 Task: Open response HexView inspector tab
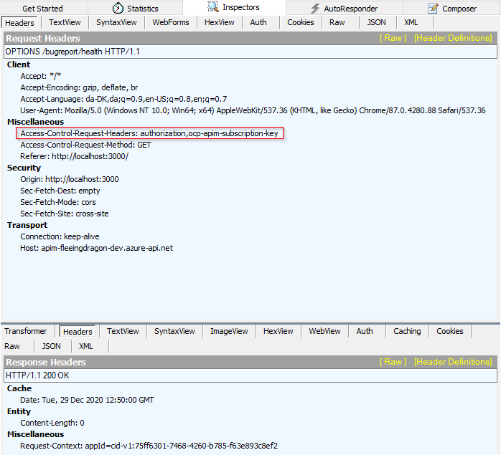coord(278,331)
